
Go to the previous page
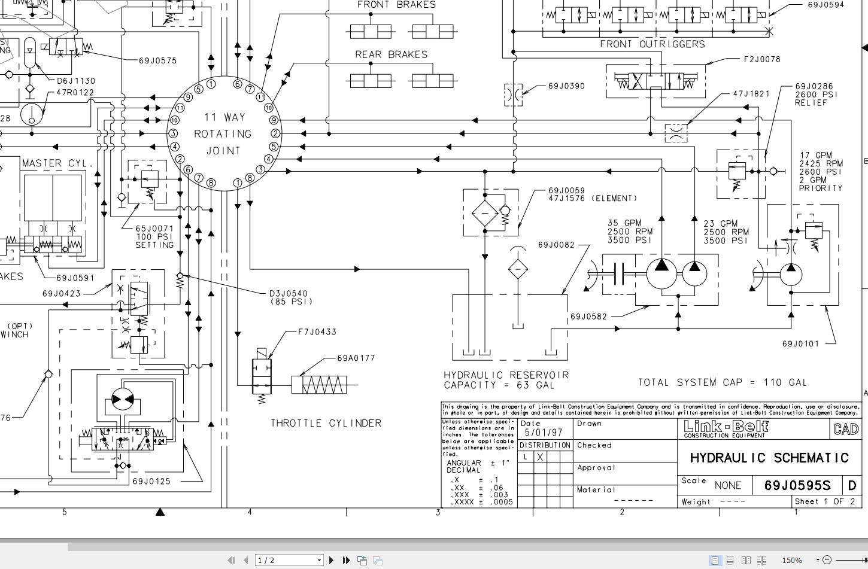click(245, 560)
